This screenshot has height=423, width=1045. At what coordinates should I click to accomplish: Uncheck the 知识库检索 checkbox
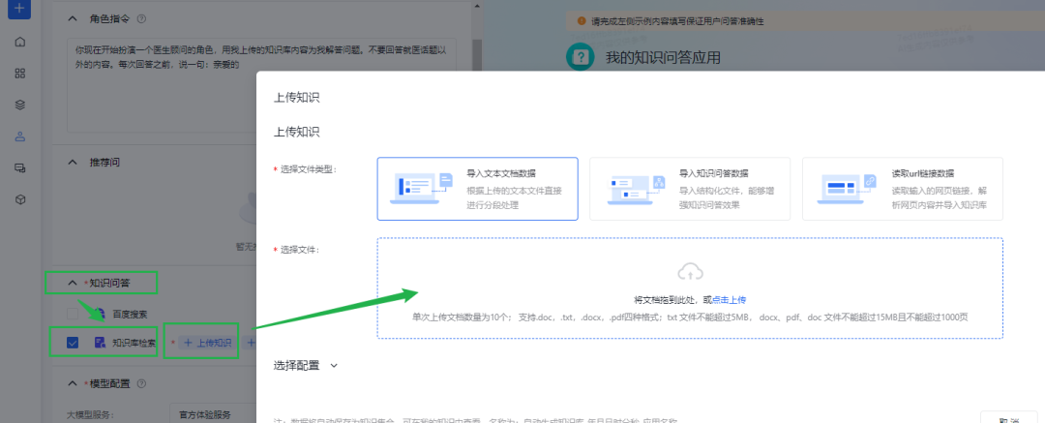(73, 343)
